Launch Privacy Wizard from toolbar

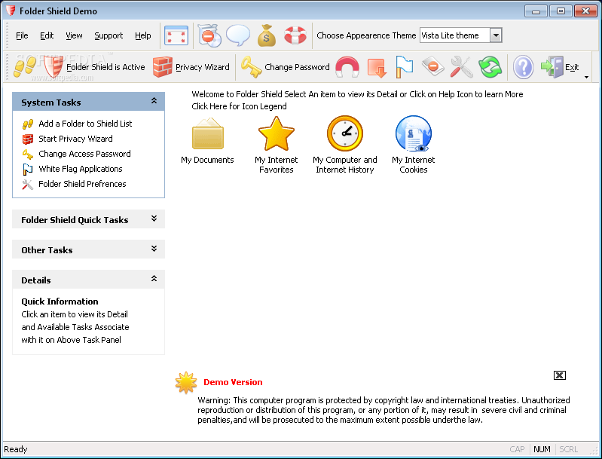[191, 67]
